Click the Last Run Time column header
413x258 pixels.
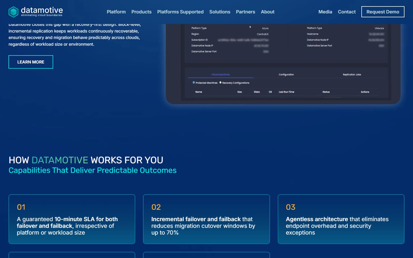coord(286,92)
